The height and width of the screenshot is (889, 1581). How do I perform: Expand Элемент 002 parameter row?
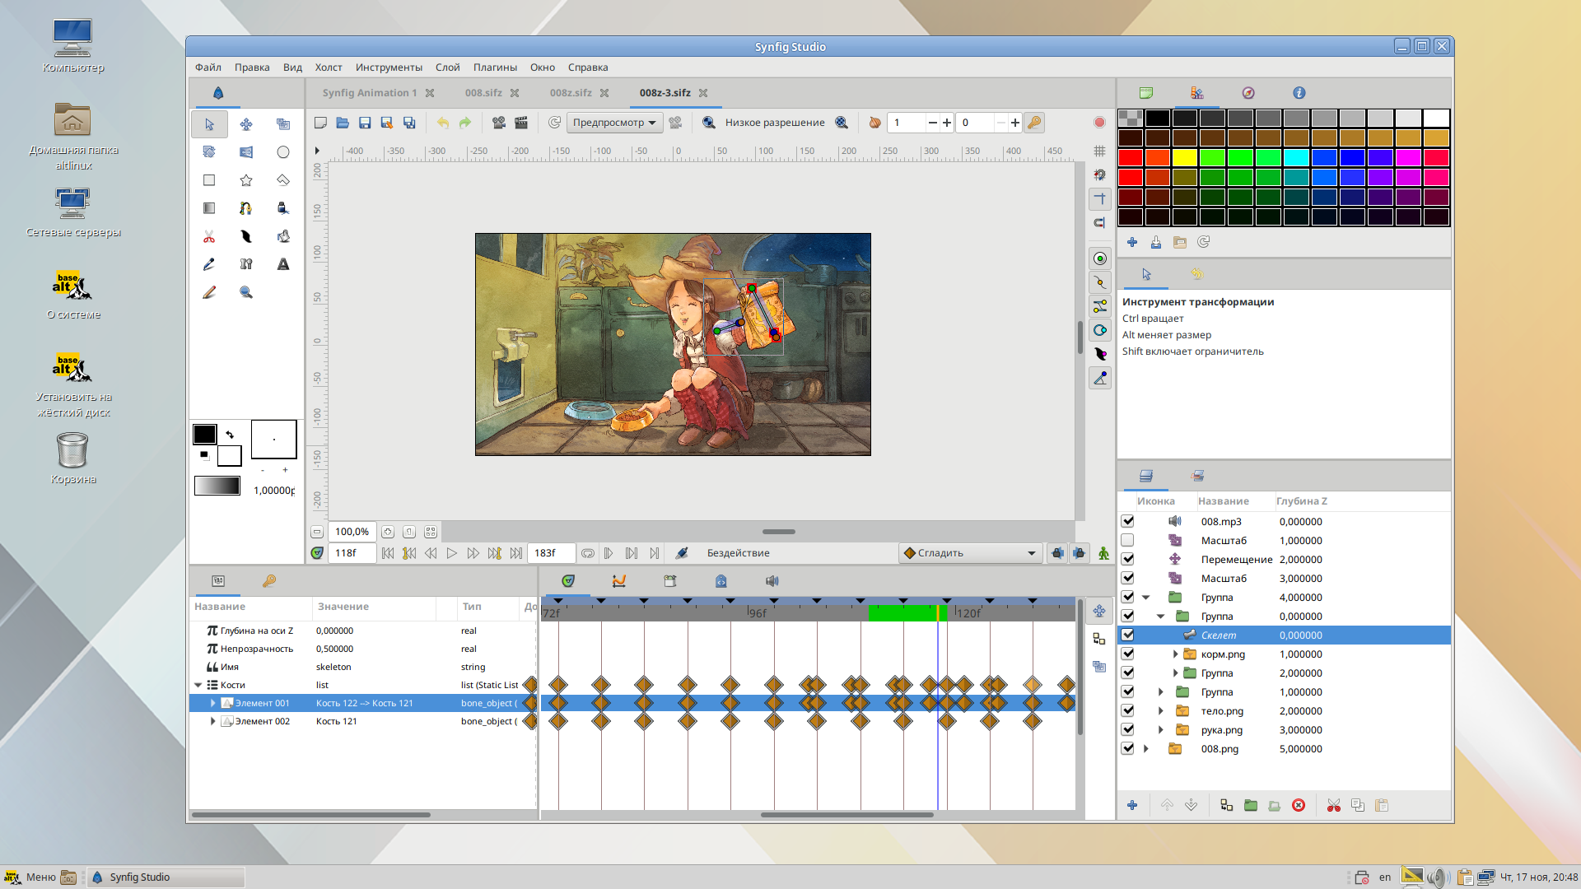[213, 721]
